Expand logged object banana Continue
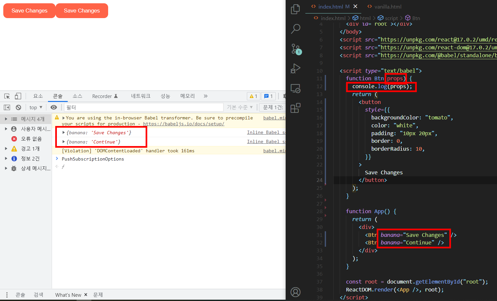497x301 pixels. 63,142
